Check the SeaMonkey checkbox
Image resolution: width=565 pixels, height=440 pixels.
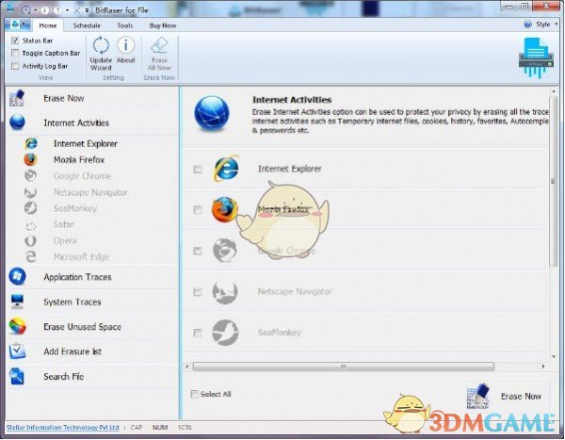pyautogui.click(x=198, y=333)
